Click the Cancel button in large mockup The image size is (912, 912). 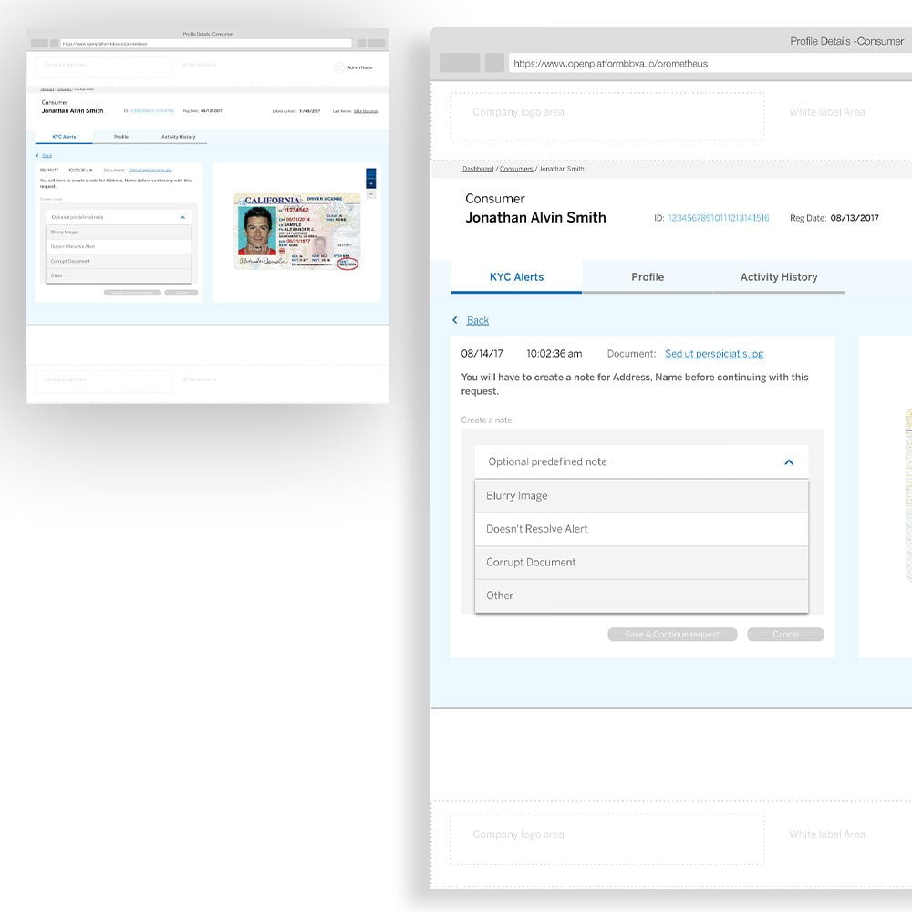(785, 635)
